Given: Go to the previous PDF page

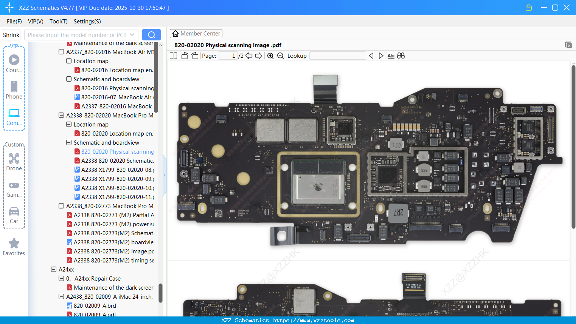Looking at the screenshot, I should (x=249, y=56).
